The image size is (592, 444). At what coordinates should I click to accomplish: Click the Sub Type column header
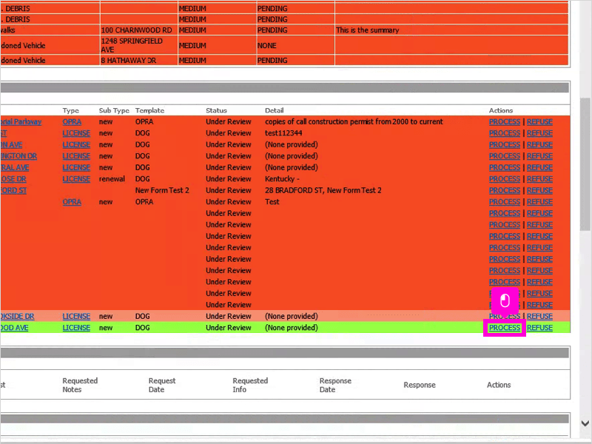pyautogui.click(x=114, y=110)
